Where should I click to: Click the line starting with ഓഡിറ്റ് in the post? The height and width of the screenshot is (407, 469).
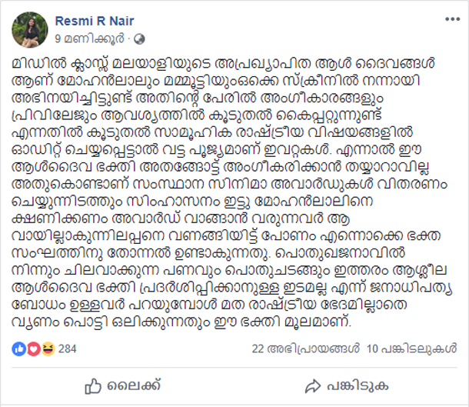217,150
